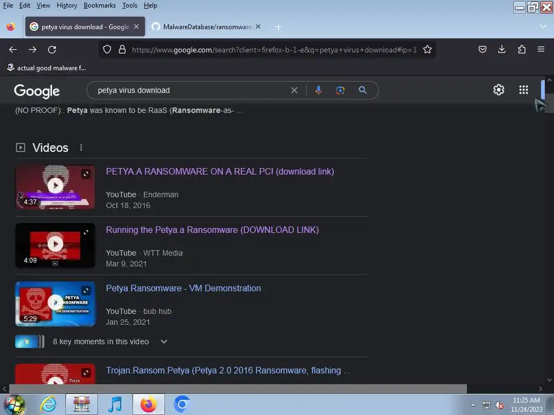554x415 pixels.
Task: List all tabs dropdown arrow
Action: coord(543,26)
